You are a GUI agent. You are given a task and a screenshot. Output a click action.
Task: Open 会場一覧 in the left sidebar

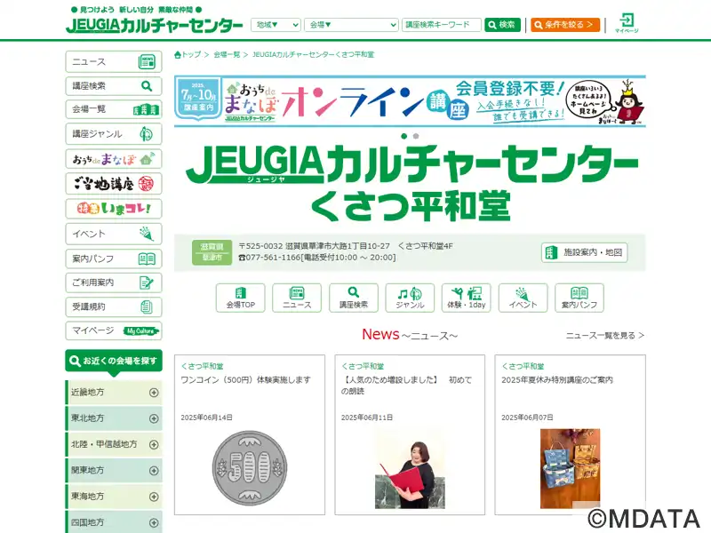coord(114,109)
